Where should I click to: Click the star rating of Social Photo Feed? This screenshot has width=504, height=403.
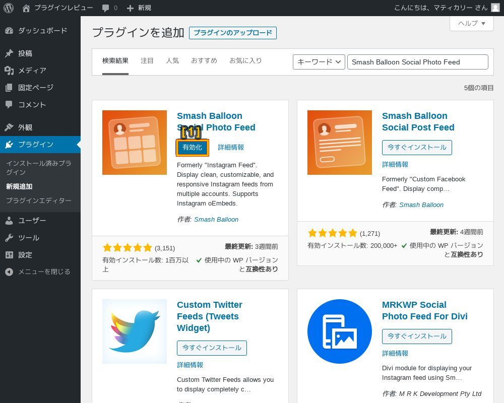pos(128,248)
